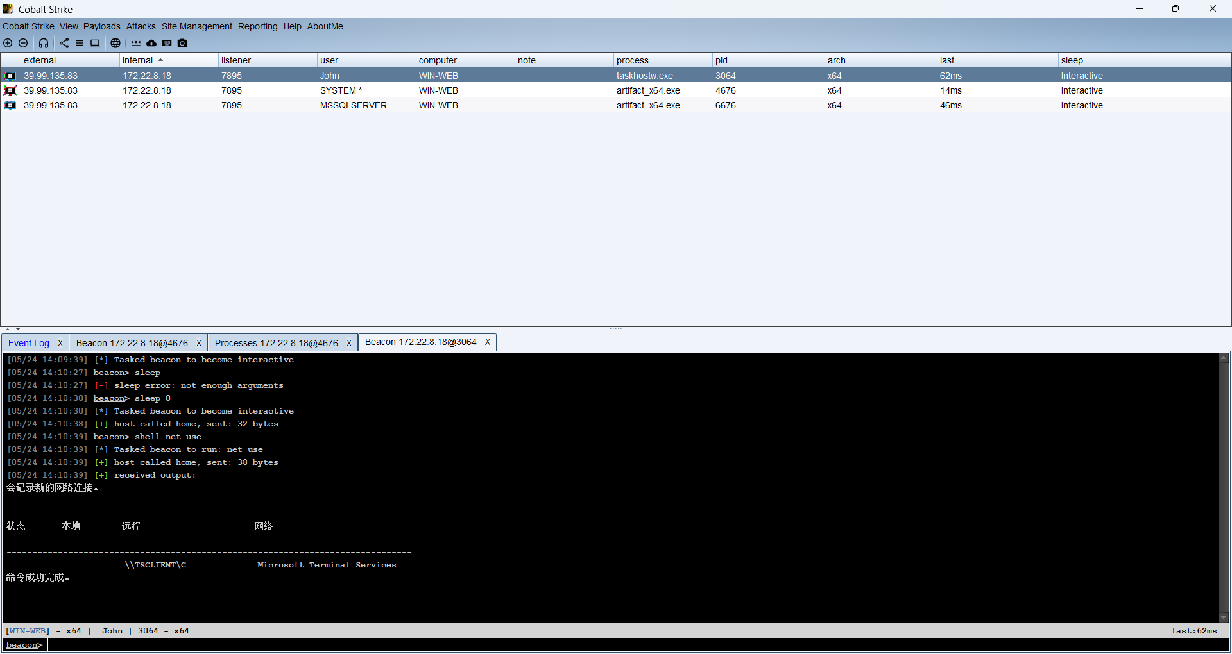Open the Cobalt Strike menu
This screenshot has width=1232, height=654.
28,26
